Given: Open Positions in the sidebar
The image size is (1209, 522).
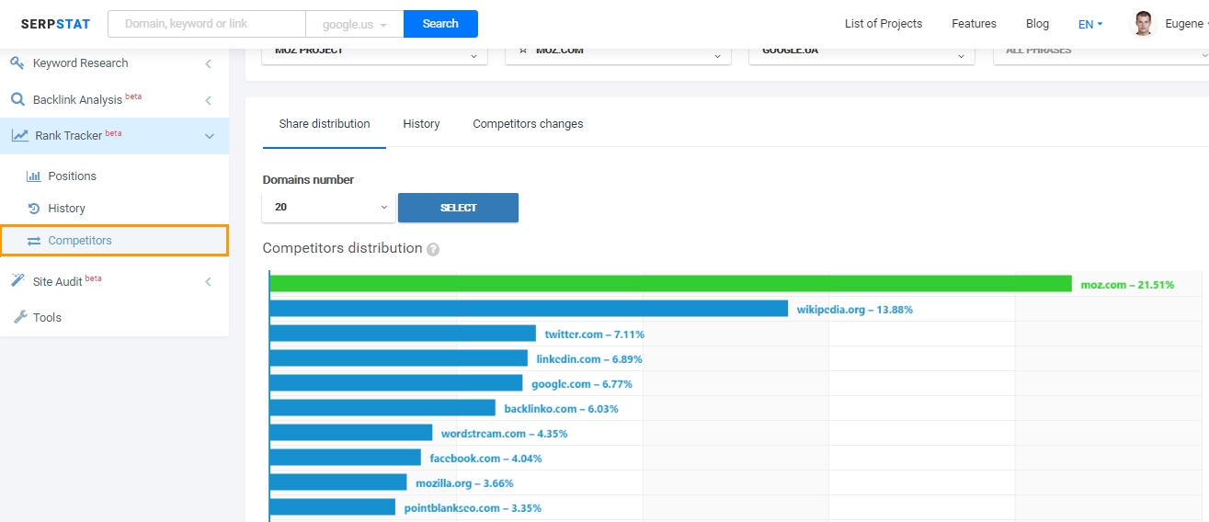Looking at the screenshot, I should click(x=72, y=176).
